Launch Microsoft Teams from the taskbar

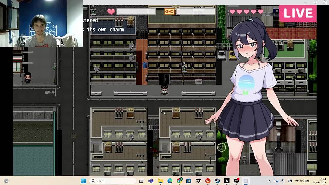[151, 181]
